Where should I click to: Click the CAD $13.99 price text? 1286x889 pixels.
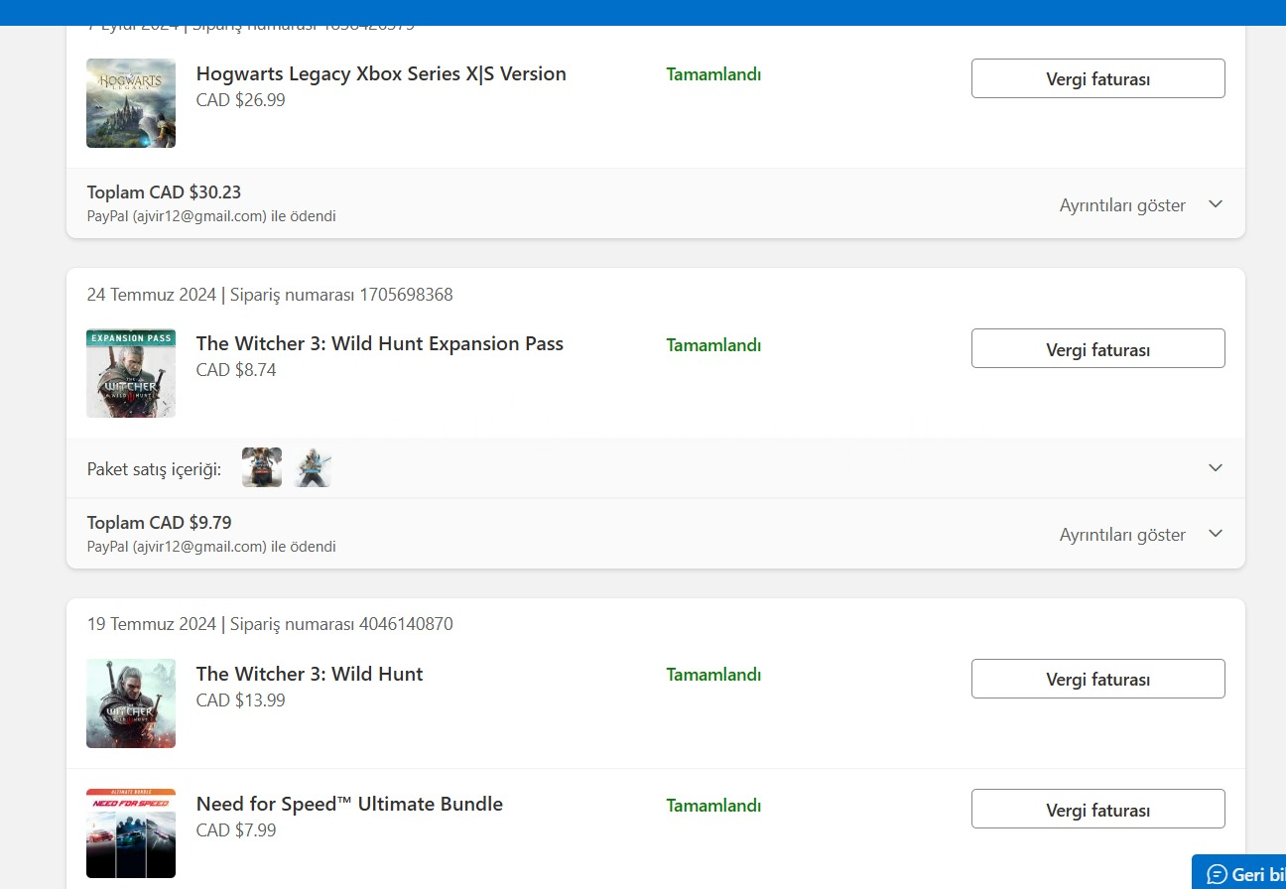(x=240, y=700)
